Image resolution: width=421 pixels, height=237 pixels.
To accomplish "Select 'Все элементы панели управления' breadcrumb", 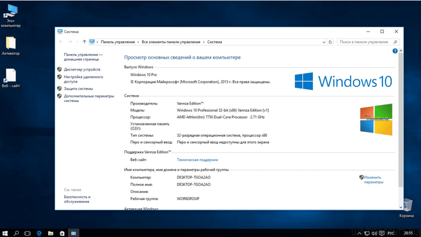I will click(171, 42).
